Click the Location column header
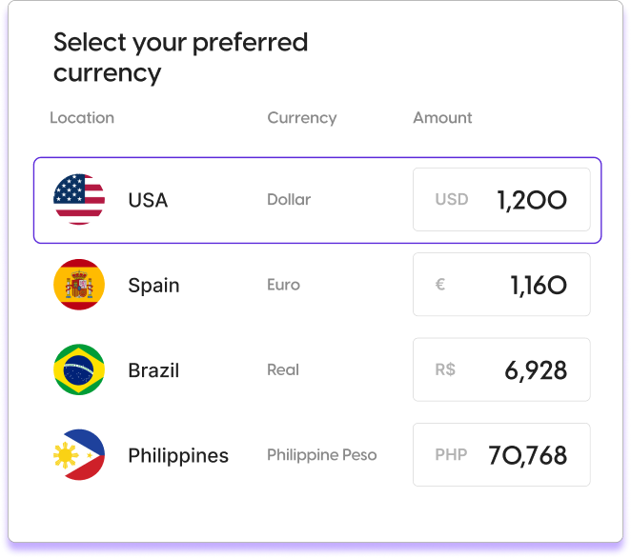The width and height of the screenshot is (631, 558). [82, 118]
